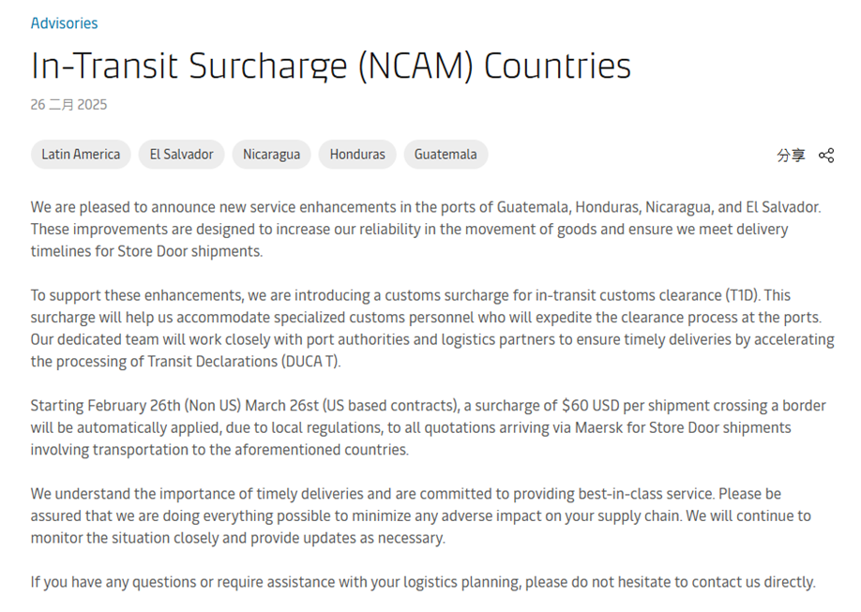Click the share icon
Viewport: 861px width, 612px height.
click(826, 156)
